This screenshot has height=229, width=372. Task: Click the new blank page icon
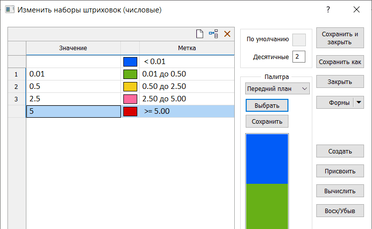(x=200, y=34)
